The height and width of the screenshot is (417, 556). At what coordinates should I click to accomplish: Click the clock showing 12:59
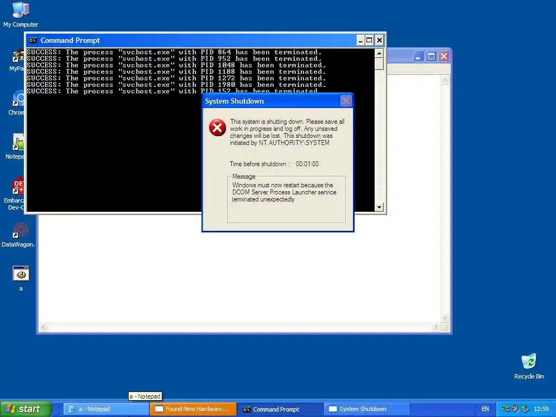pos(541,409)
